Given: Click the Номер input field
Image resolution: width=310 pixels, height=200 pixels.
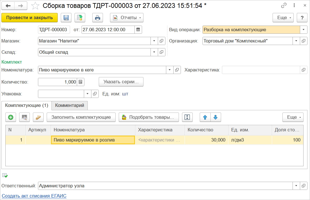Looking at the screenshot, I should pos(54,30).
